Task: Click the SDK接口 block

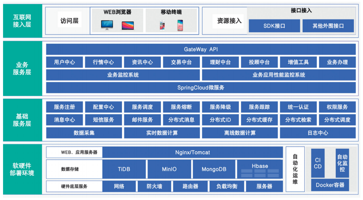Action: tap(274, 26)
